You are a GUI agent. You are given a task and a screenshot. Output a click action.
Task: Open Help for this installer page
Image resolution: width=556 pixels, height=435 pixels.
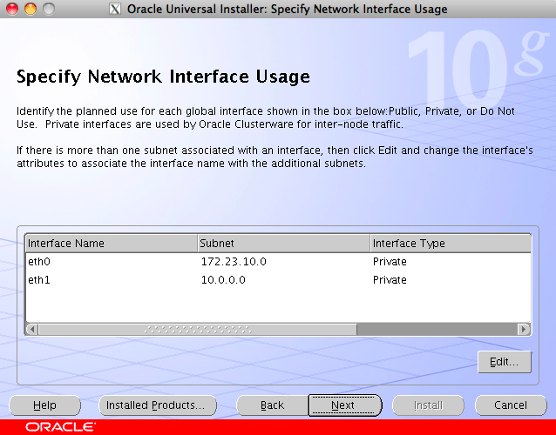44,405
